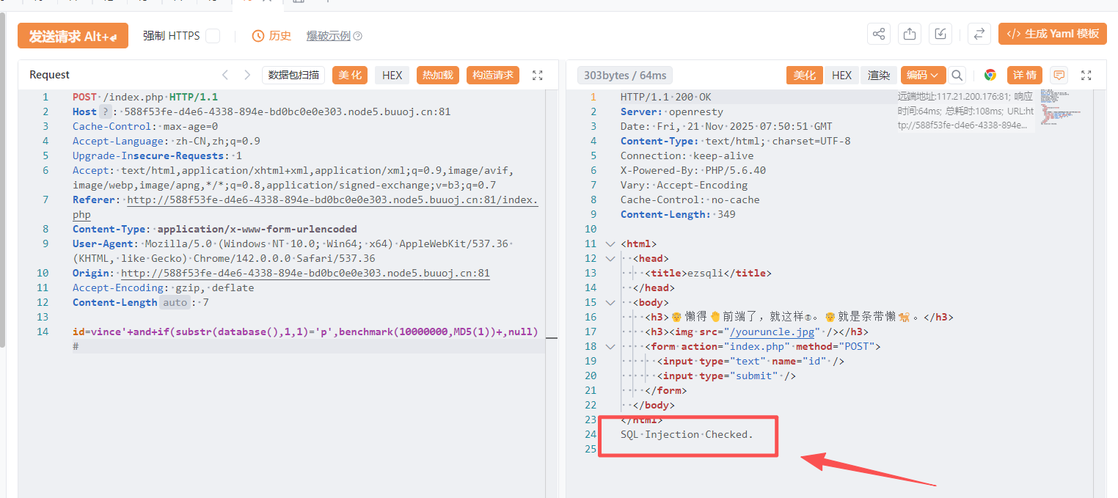Click the import icon in top toolbar
1118x498 pixels.
[x=940, y=34]
